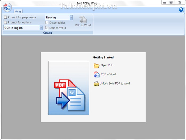Screen dimensions: 186x140
Task: Close the Solid PDF to Word window
Action: [180, 2]
